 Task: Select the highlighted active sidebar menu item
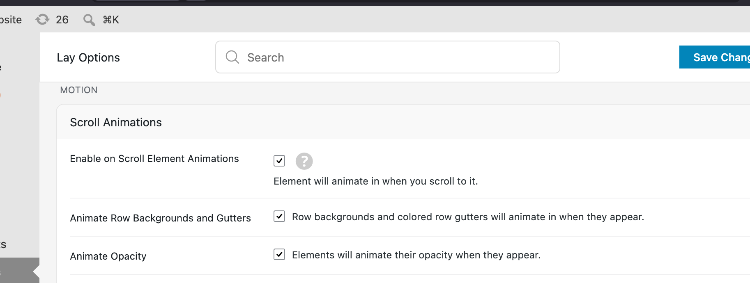(20, 271)
